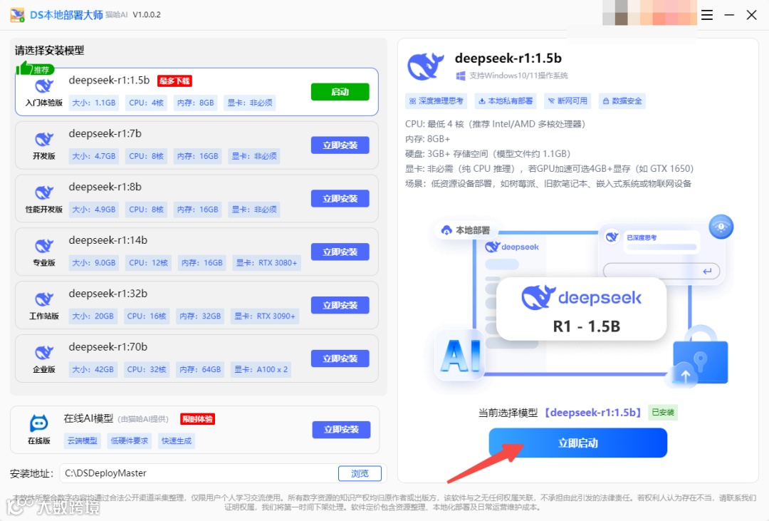Click the round eye icon in illustration
Screen dimensions: 769x521
click(x=721, y=227)
